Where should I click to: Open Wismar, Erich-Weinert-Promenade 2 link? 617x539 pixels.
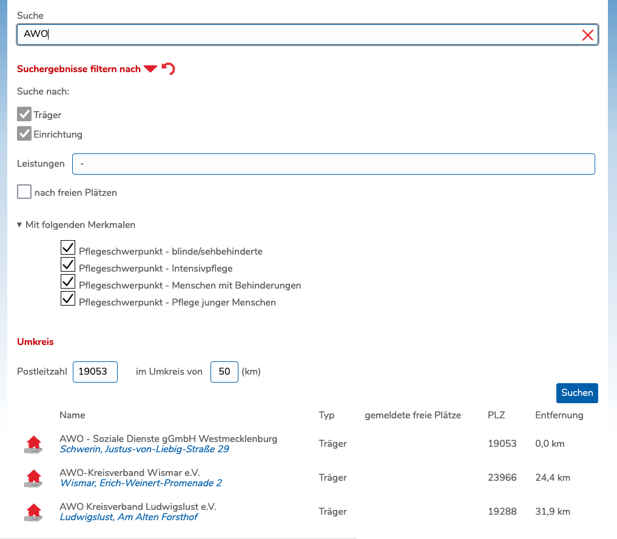pos(141,483)
